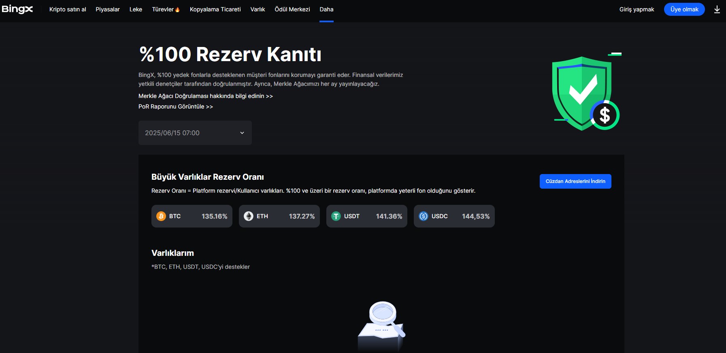The width and height of the screenshot is (726, 353).
Task: Open the app download icon
Action: [717, 9]
